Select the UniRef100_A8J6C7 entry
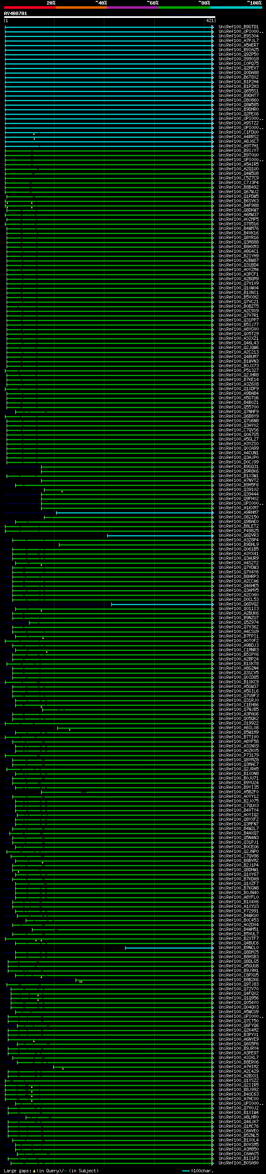This screenshot has width=266, height=1174. tap(239, 141)
